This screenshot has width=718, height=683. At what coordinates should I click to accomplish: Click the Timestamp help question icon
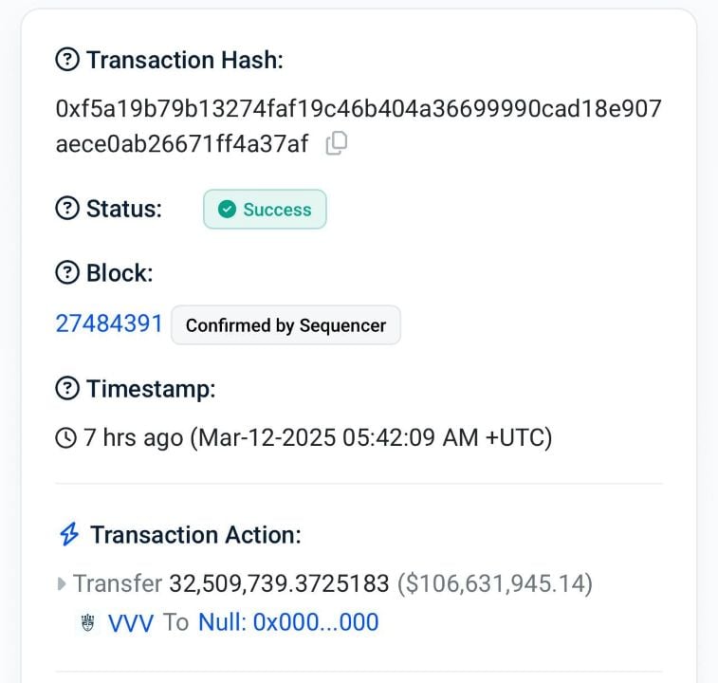67,388
